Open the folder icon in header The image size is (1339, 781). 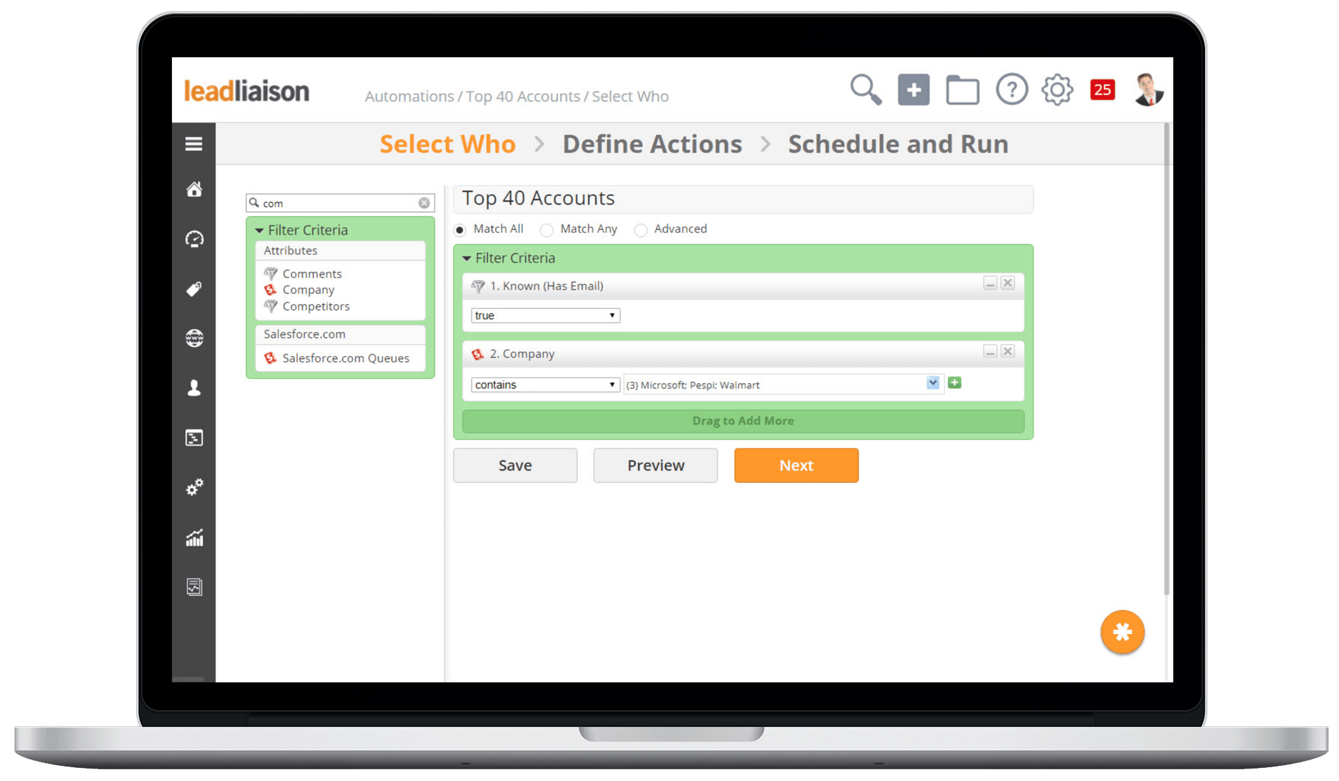(x=963, y=90)
